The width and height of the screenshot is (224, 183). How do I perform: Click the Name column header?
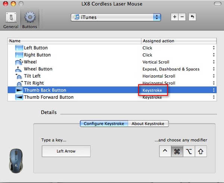click(x=74, y=41)
